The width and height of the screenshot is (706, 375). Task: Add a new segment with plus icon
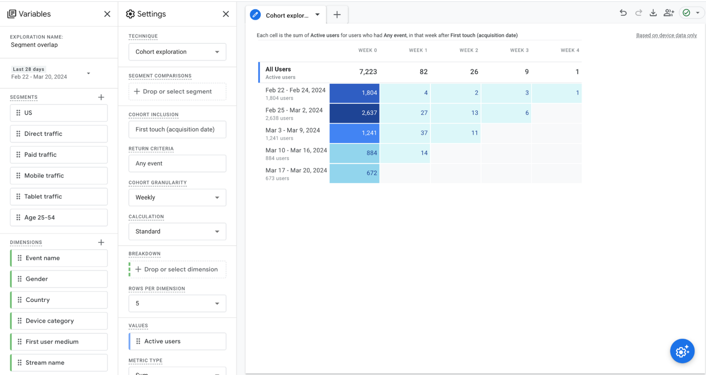click(x=101, y=97)
